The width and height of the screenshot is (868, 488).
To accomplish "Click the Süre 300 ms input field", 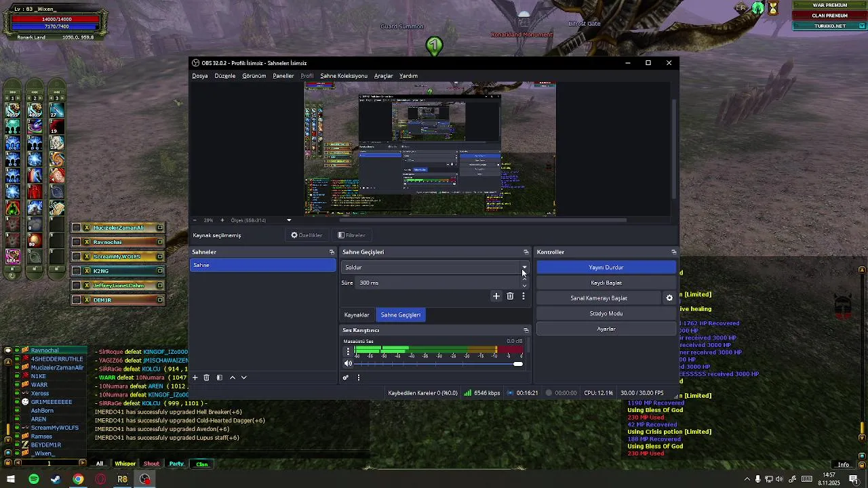I will (x=438, y=283).
